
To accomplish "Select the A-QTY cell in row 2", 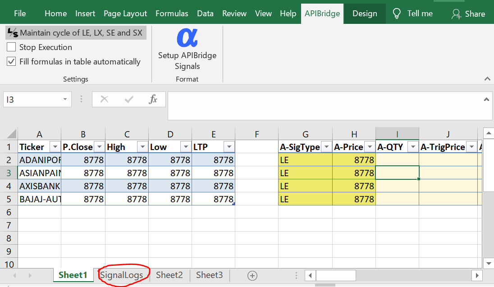I will click(397, 160).
